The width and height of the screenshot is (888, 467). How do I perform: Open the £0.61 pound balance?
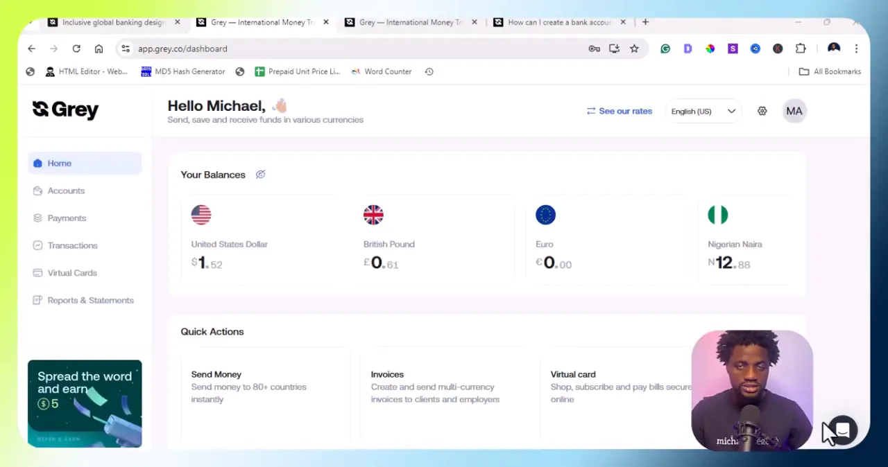[381, 263]
